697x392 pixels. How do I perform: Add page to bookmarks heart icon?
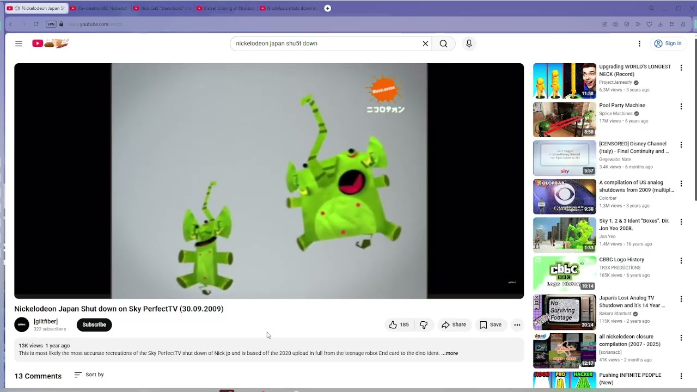649,24
